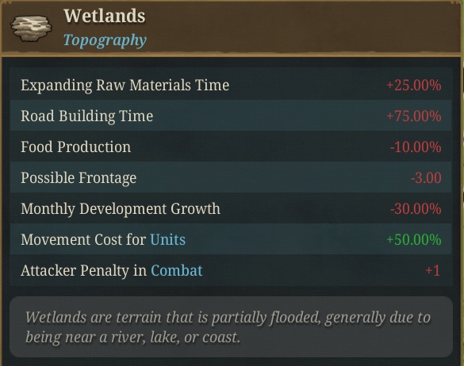Click the -10.00% food production value
The image size is (464, 366).
click(416, 147)
